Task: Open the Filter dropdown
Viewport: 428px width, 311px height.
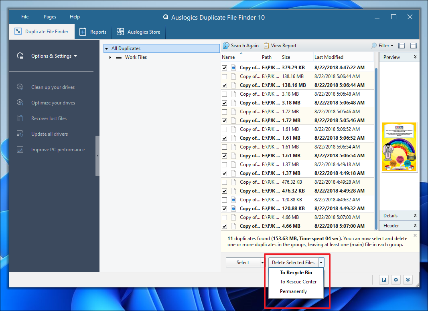Action: coord(392,46)
